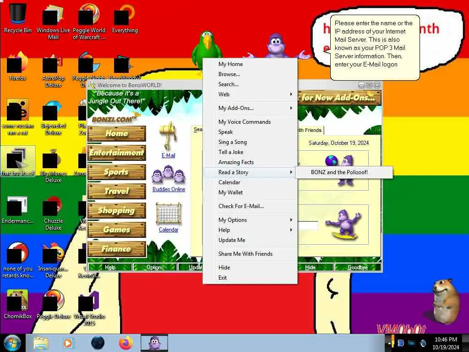This screenshot has height=352, width=469.
Task: Open the Everything desktop icon
Action: click(125, 18)
